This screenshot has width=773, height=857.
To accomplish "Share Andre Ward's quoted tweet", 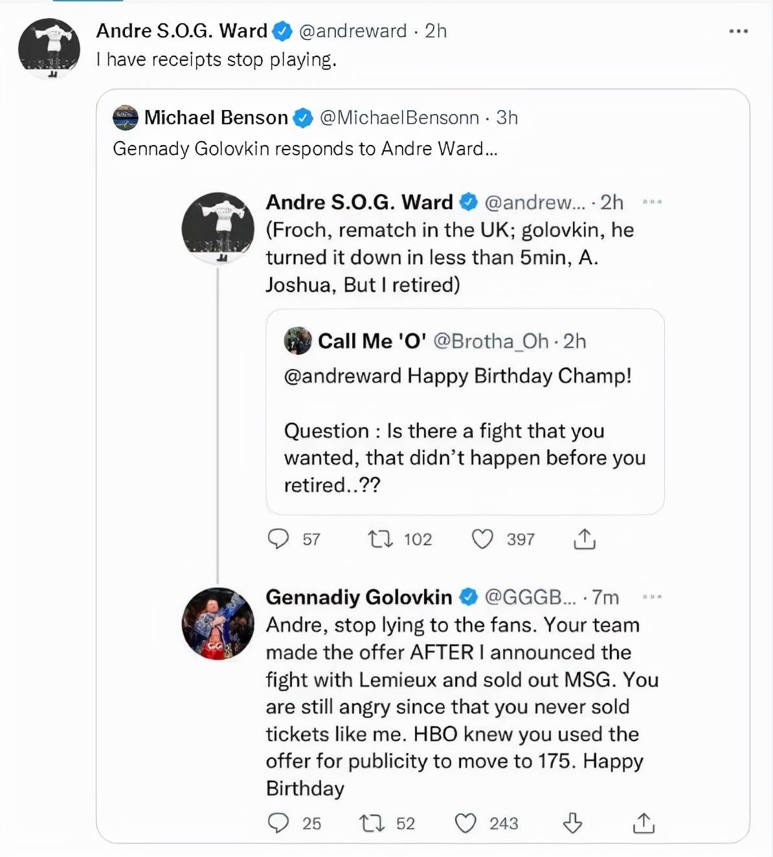I will (x=584, y=539).
